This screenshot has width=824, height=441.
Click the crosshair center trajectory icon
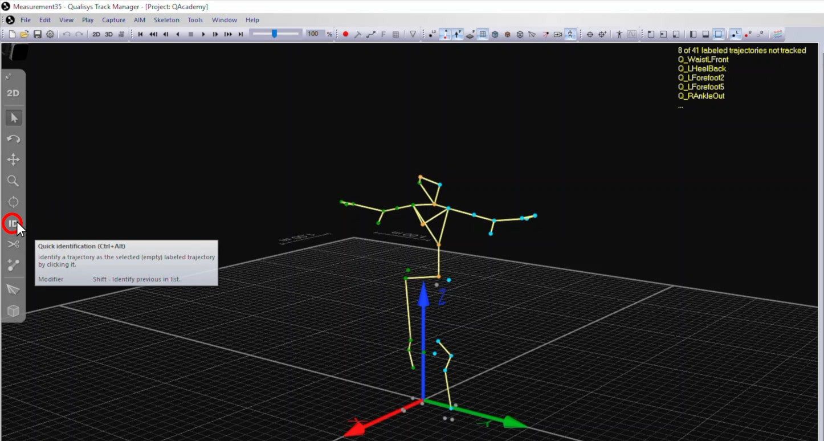pyautogui.click(x=590, y=34)
